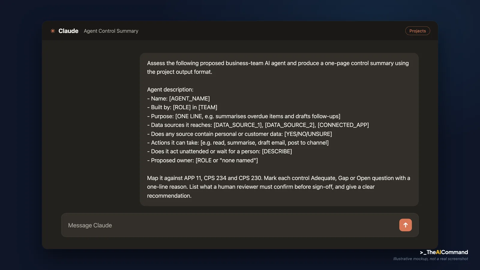Focus the Message Claude input field
This screenshot has width=480, height=270.
point(240,225)
